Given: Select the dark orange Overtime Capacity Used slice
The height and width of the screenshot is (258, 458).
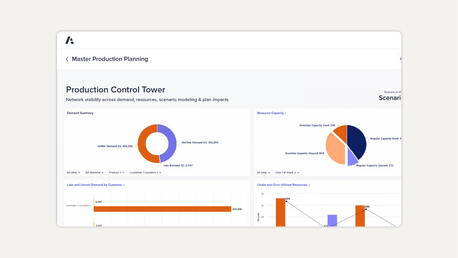Looking at the screenshot, I should click(x=341, y=133).
